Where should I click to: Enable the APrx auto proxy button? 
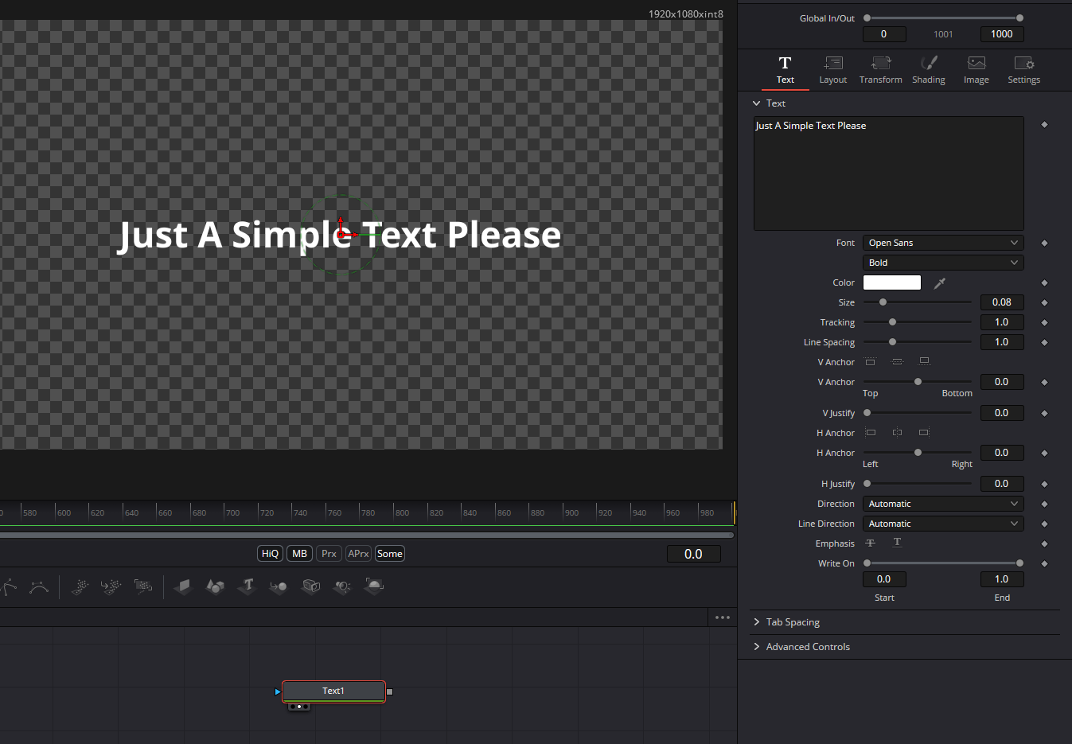359,554
